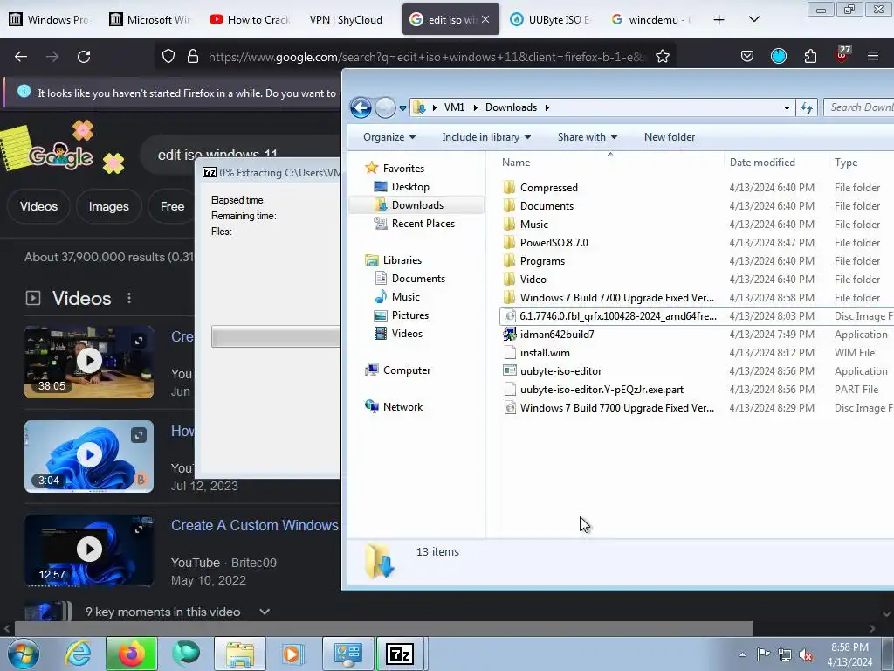Click New folder in Explorer toolbar
The image size is (894, 671).
click(670, 137)
